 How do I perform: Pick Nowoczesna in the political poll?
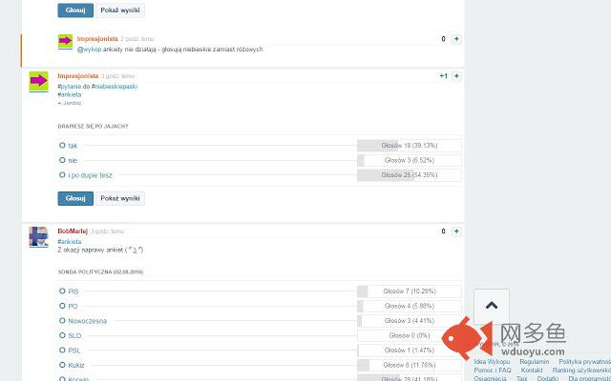[x=62, y=321]
